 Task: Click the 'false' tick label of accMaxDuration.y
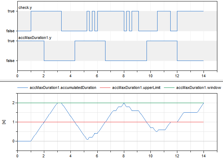(10, 61)
